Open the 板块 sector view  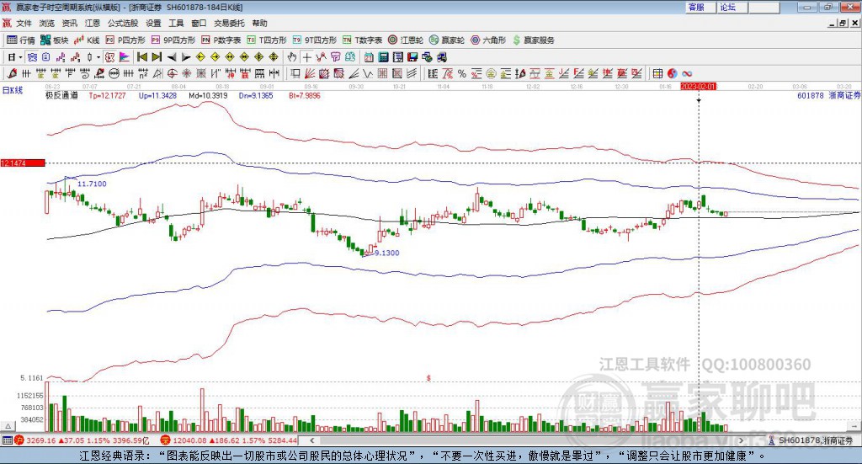click(55, 40)
